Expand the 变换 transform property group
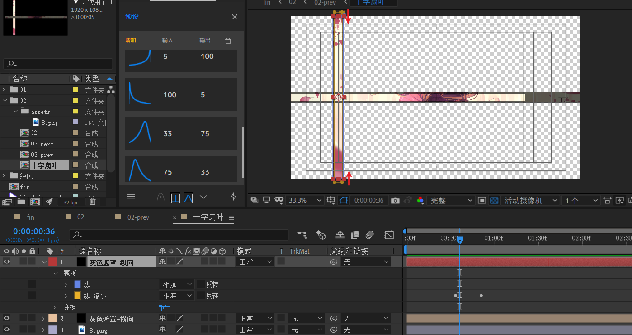This screenshot has height=335, width=632. (56, 307)
